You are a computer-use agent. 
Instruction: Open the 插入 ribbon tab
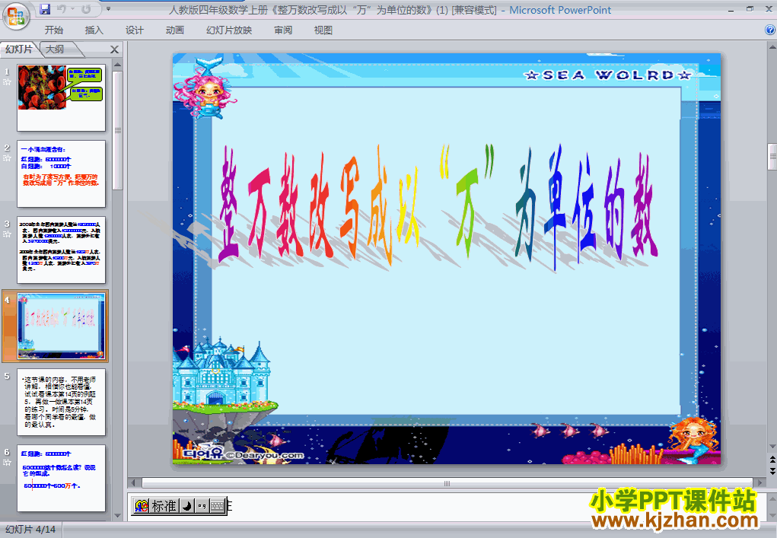[94, 30]
